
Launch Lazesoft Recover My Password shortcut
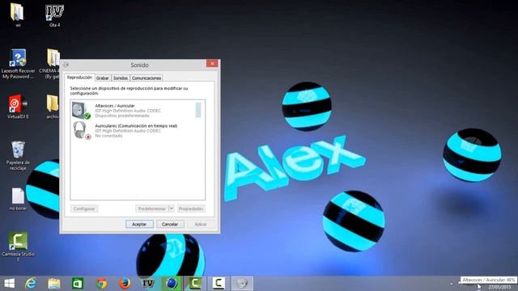pyautogui.click(x=18, y=58)
